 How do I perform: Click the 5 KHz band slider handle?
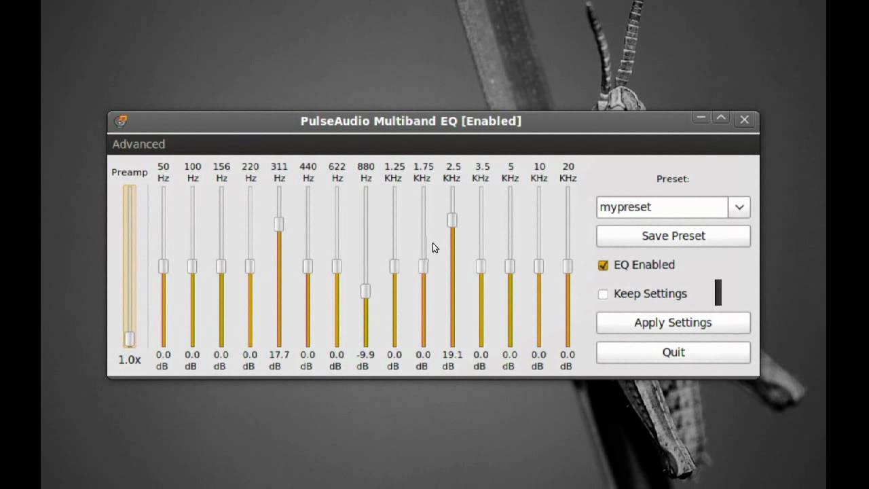(x=509, y=266)
